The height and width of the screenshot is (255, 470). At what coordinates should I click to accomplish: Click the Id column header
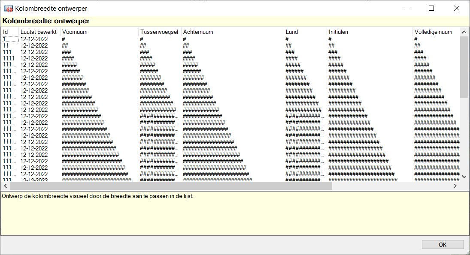pyautogui.click(x=9, y=32)
